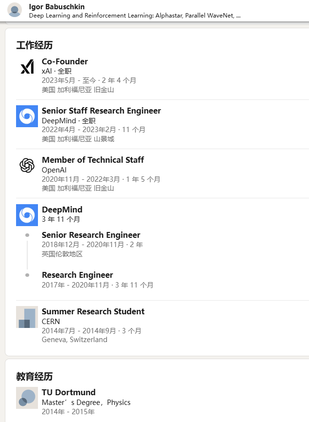Click Igor Babuschkin's profile avatar
The image size is (309, 422).
15,10
